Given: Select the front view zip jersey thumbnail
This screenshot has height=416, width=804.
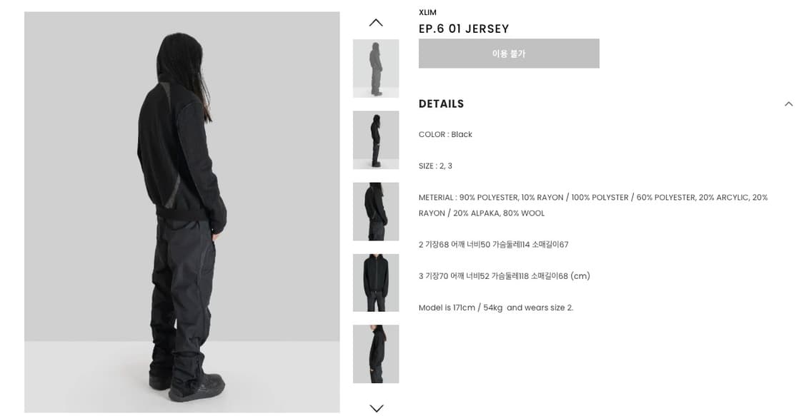Looking at the screenshot, I should coord(376,283).
